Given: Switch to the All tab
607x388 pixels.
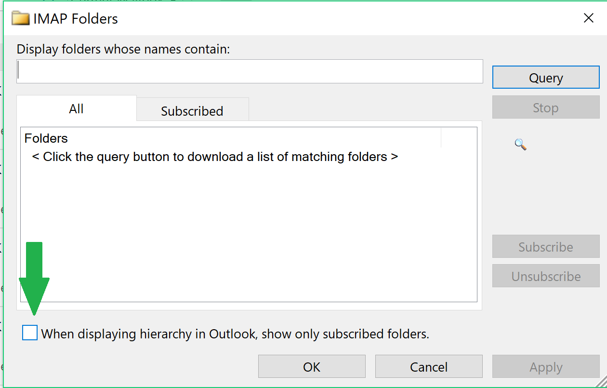Looking at the screenshot, I should (77, 108).
